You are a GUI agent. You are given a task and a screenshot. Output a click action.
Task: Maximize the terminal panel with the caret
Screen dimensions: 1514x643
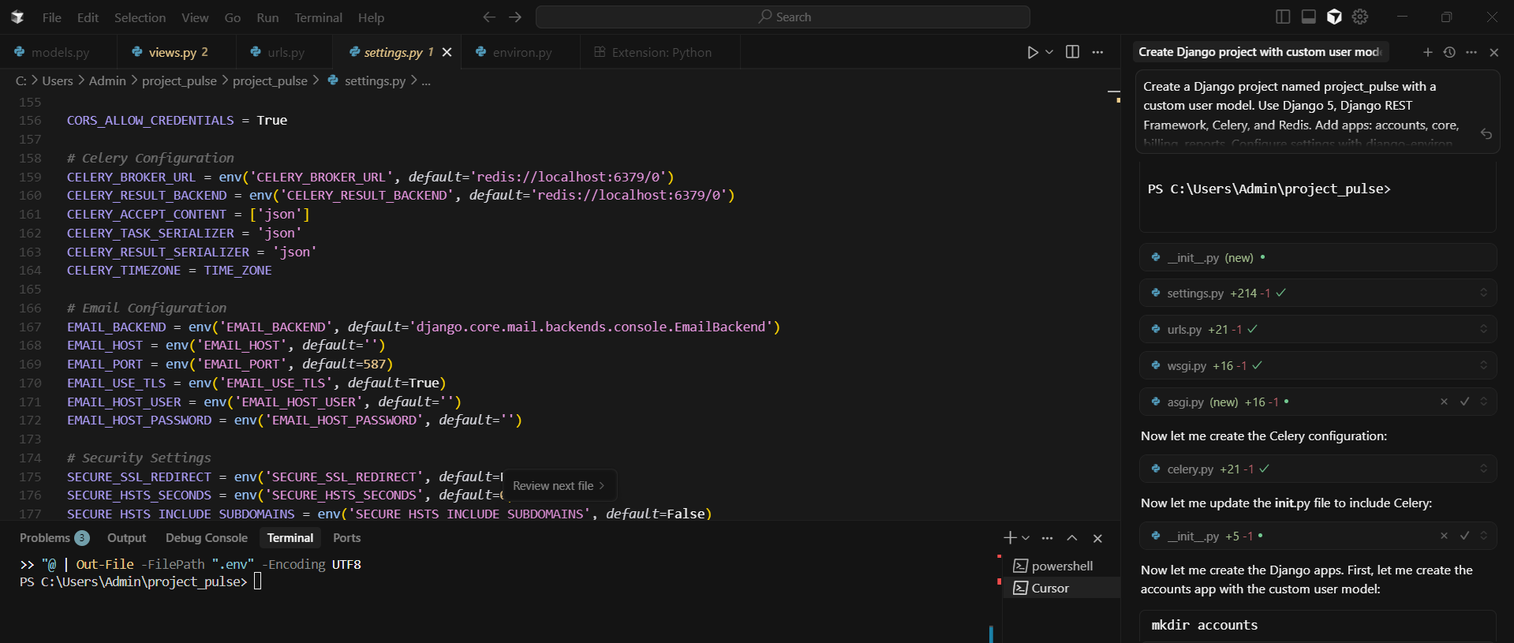tap(1072, 538)
